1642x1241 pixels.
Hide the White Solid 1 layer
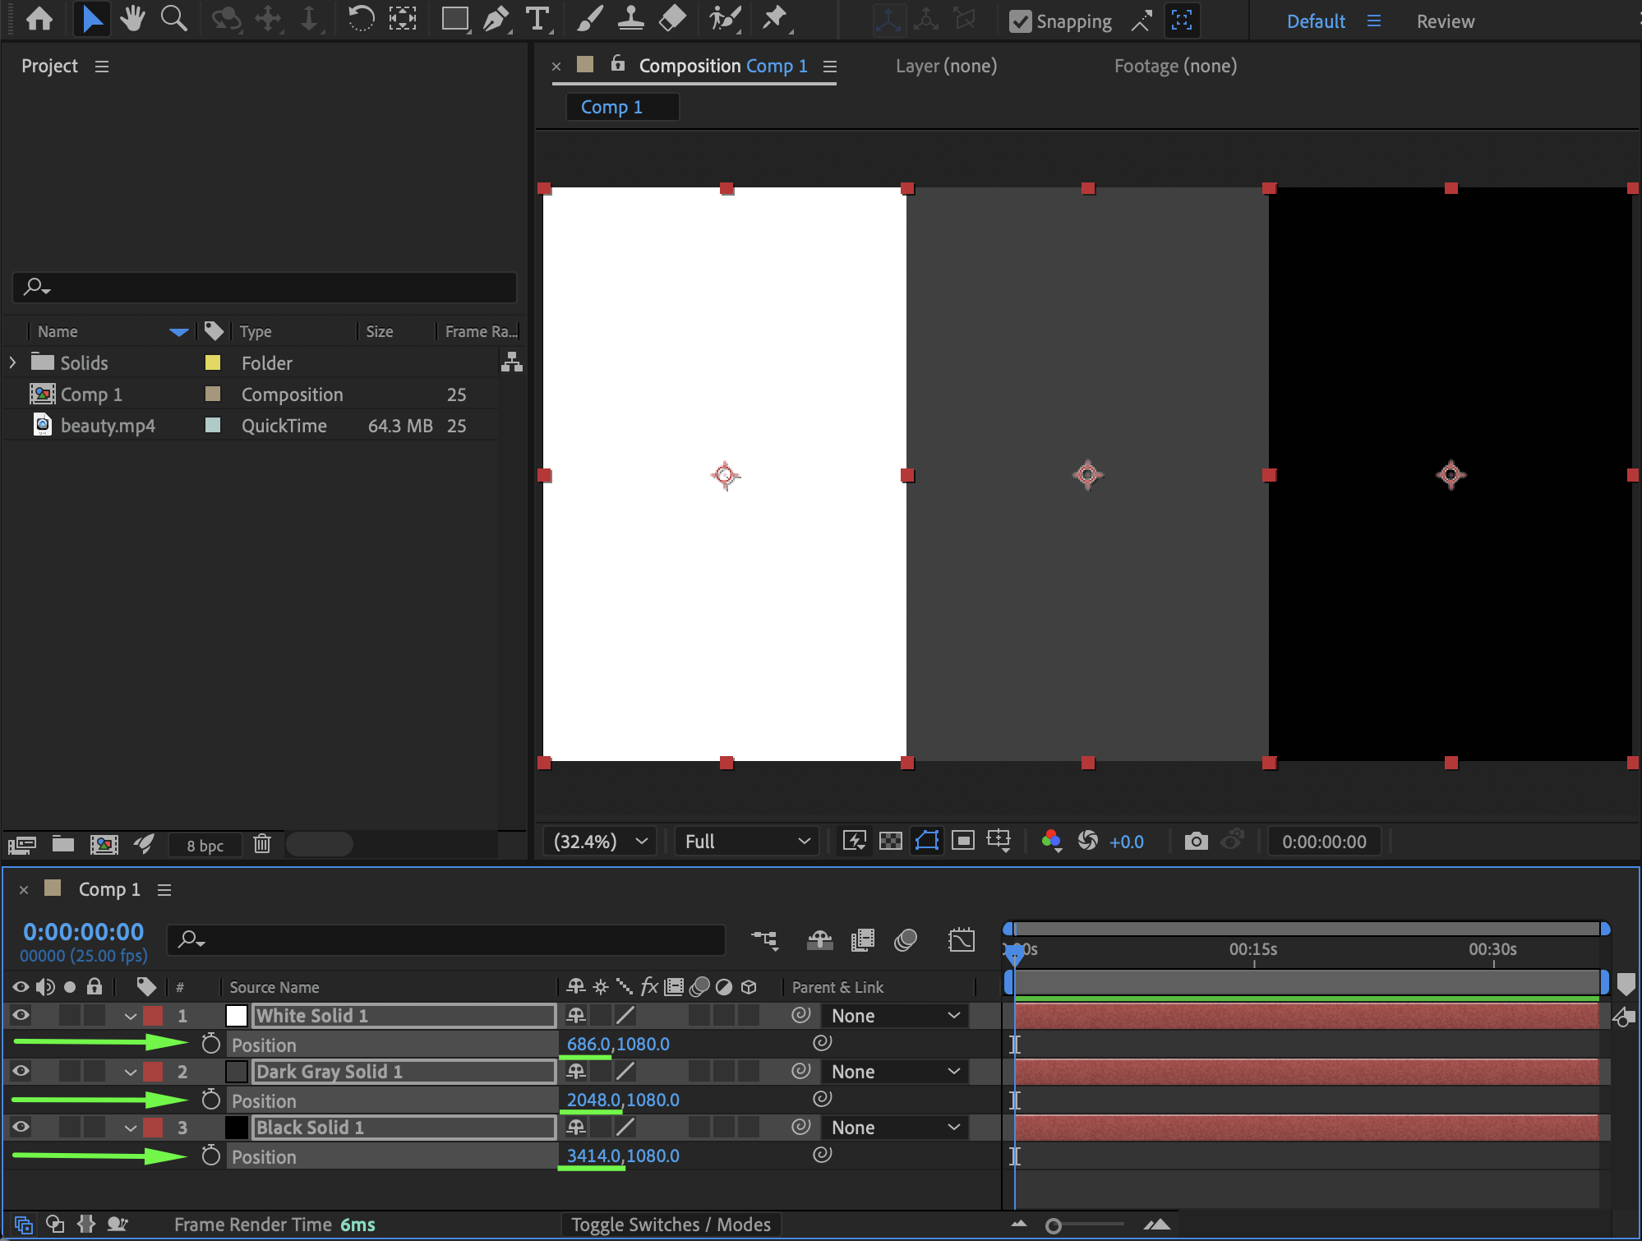(x=21, y=1015)
